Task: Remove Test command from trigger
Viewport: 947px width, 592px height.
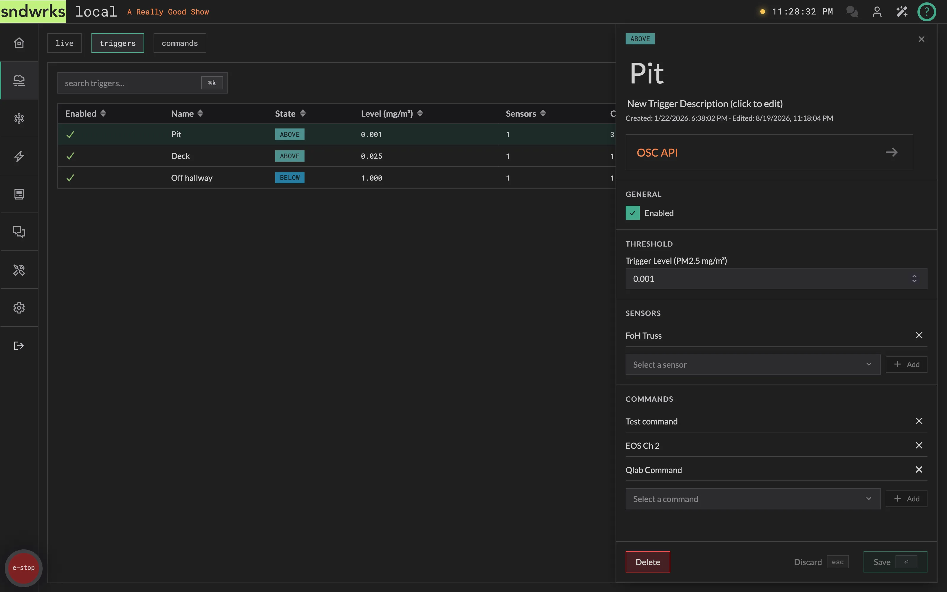Action: [919, 421]
